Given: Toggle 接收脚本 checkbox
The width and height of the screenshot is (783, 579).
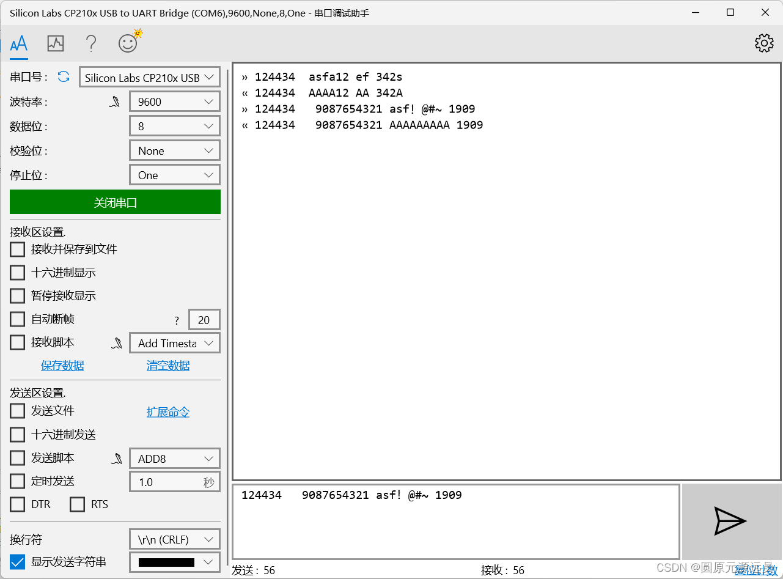Looking at the screenshot, I should (18, 342).
